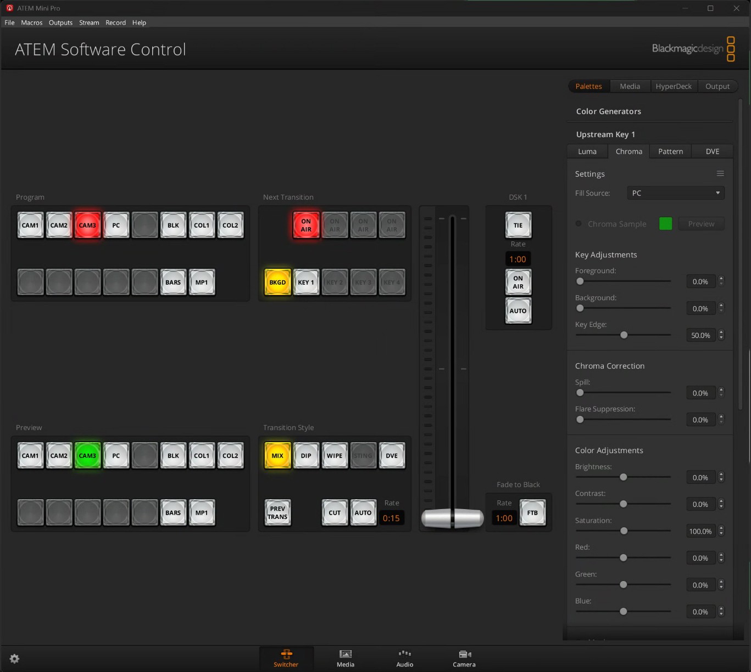This screenshot has width=751, height=672.
Task: Click the DSK 1 rate 1:00 field
Action: coord(518,259)
